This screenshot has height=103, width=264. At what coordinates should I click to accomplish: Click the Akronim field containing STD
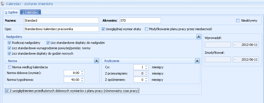coord(140,20)
